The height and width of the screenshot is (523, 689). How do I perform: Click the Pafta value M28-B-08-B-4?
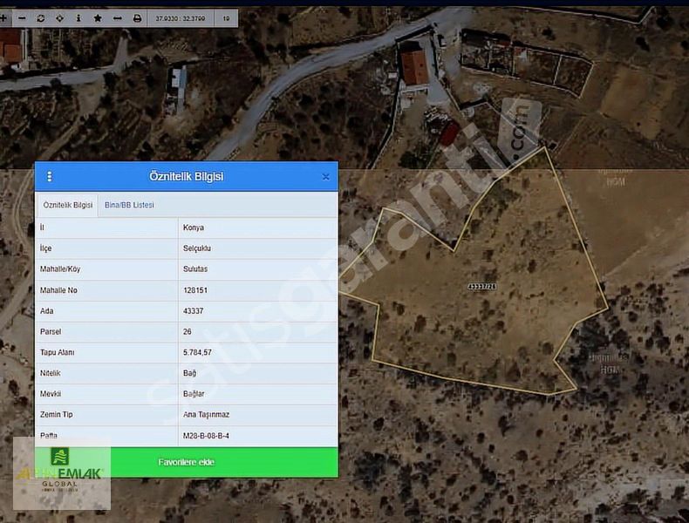(x=206, y=435)
